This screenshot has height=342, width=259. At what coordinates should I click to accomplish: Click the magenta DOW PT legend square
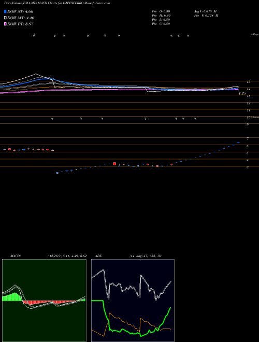pos(5,24)
